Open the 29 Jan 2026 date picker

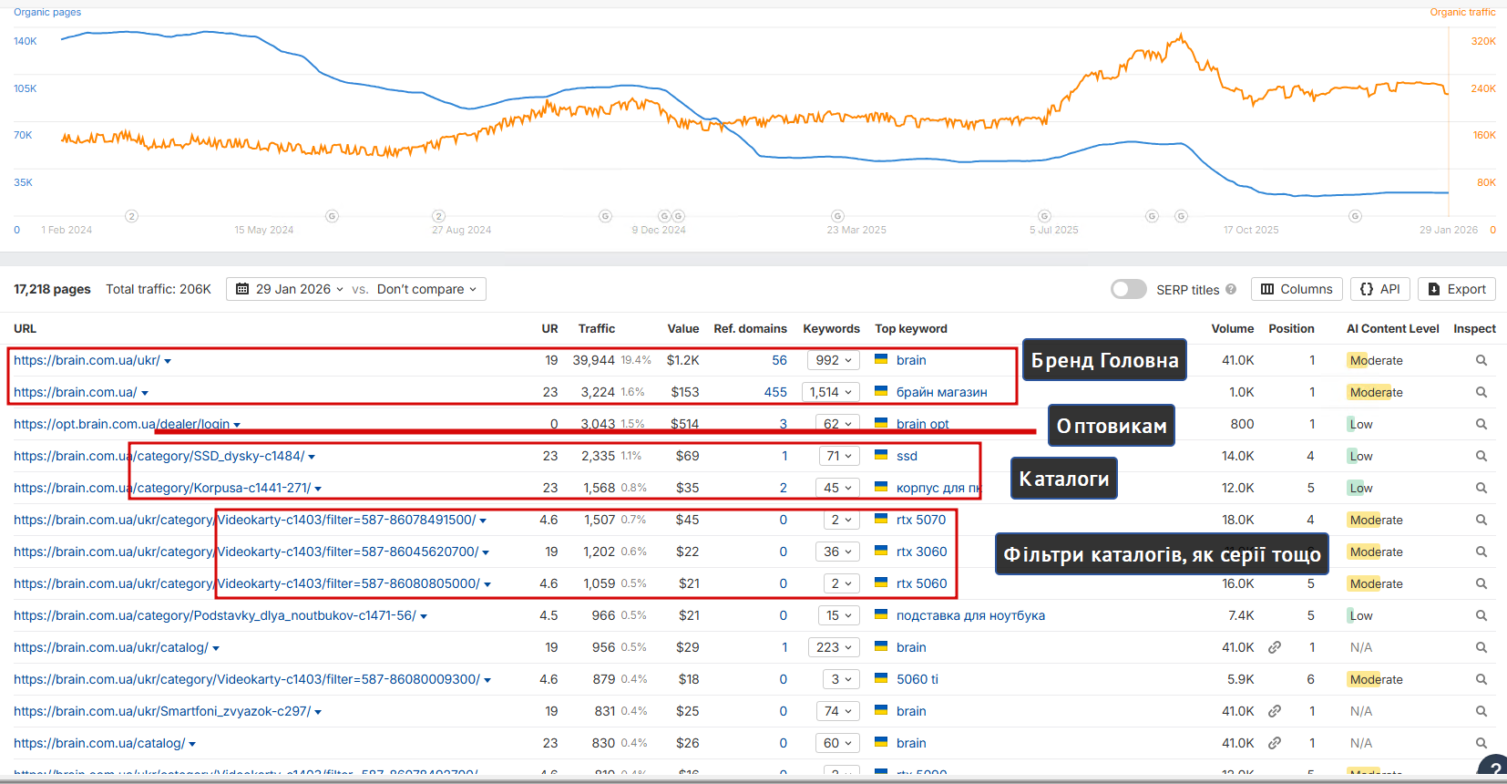(290, 289)
